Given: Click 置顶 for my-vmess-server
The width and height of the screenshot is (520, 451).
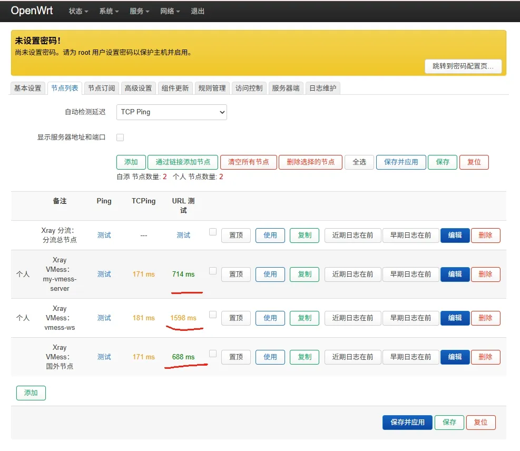Looking at the screenshot, I should (x=236, y=274).
